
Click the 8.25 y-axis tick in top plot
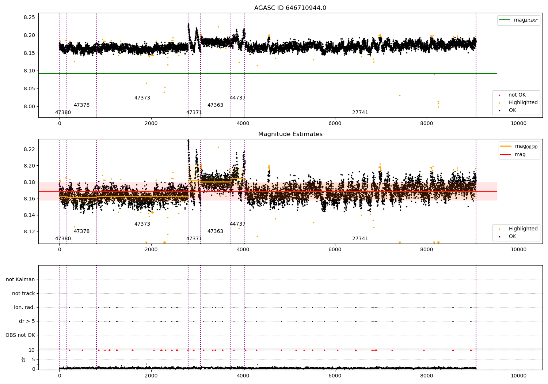[29, 17]
